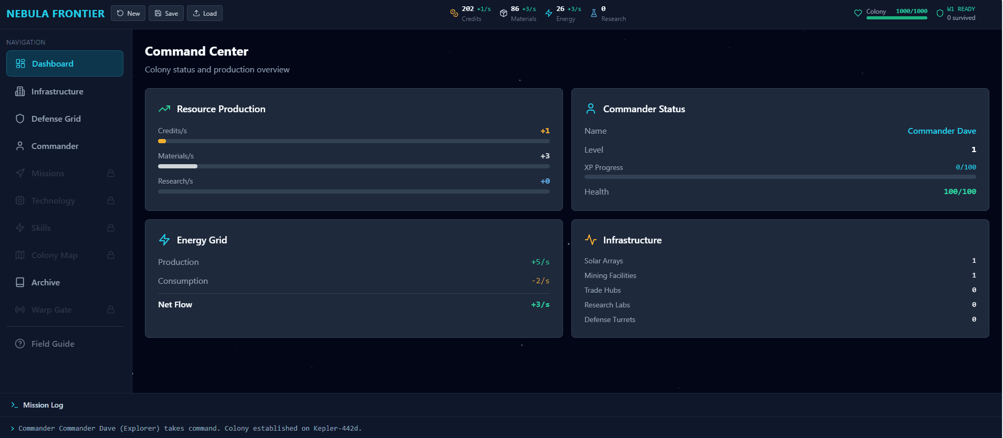
Task: Click the Colony health bar in header
Action: (897, 18)
